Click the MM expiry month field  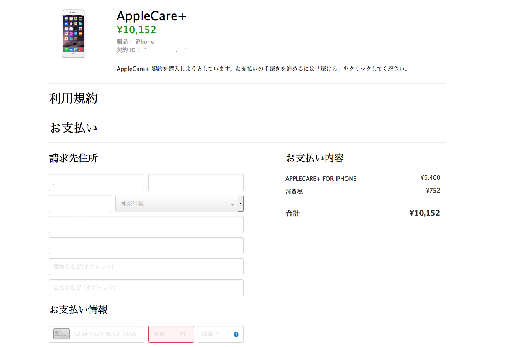pos(160,334)
